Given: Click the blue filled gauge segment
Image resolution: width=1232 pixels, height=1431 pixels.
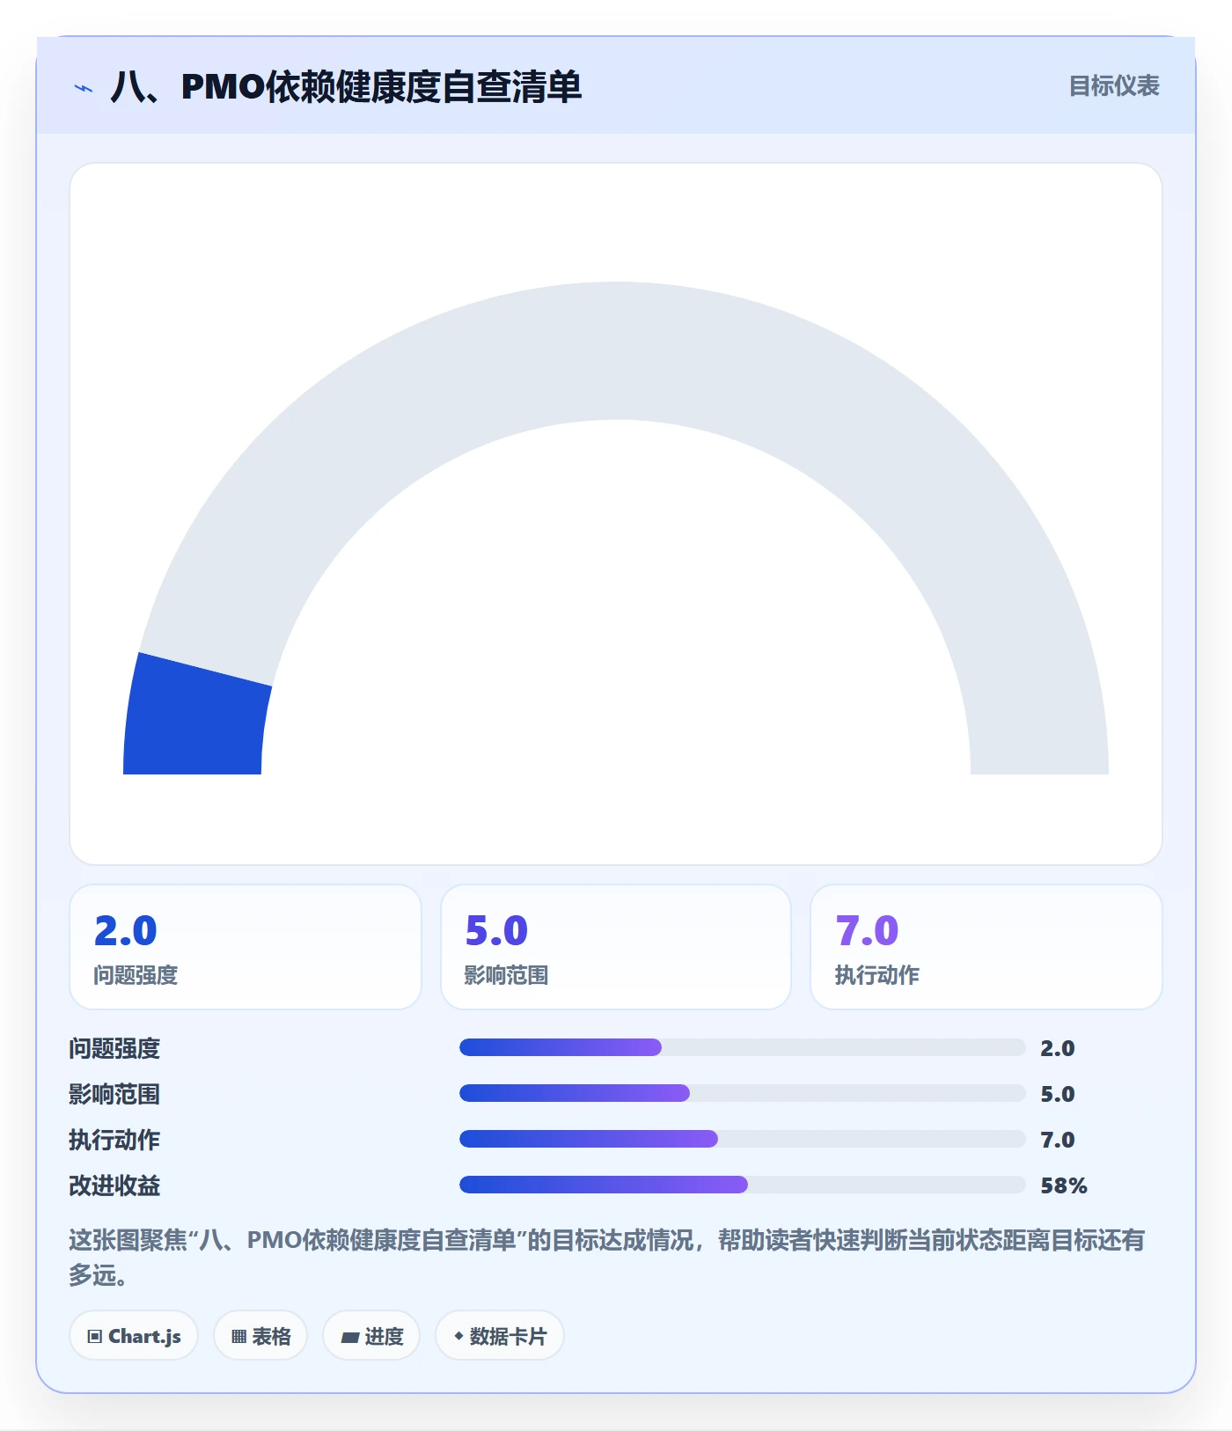Looking at the screenshot, I should tap(195, 717).
